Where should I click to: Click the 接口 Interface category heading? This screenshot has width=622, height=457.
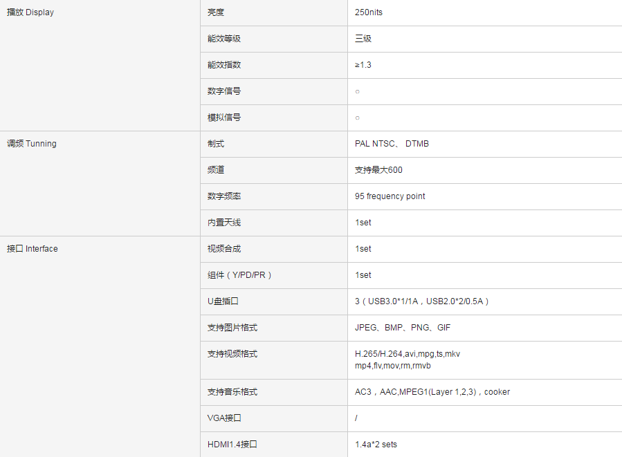[33, 249]
